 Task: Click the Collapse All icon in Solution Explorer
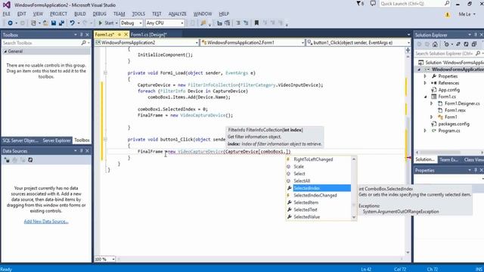(x=474, y=45)
